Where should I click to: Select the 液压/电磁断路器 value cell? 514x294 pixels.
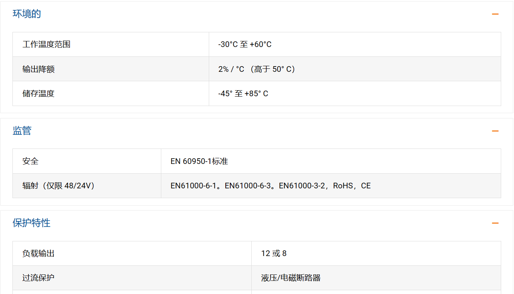(x=291, y=278)
